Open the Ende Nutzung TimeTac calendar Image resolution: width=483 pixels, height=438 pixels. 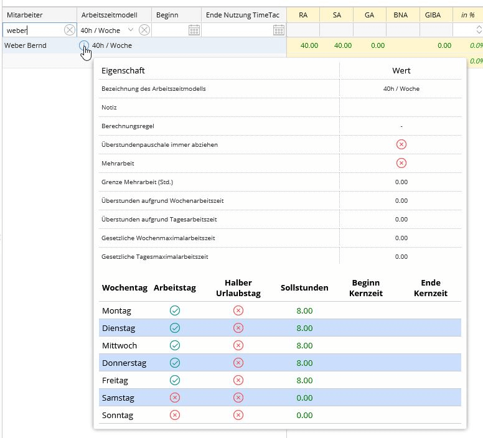pyautogui.click(x=278, y=30)
